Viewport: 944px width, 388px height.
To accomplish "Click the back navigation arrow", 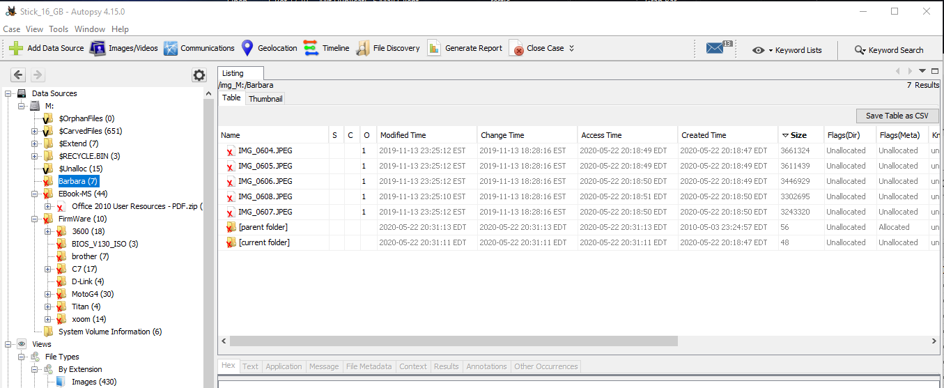I will pos(19,75).
